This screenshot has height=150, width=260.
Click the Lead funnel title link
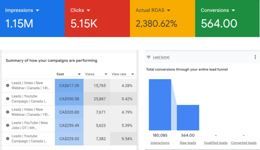point(161,57)
